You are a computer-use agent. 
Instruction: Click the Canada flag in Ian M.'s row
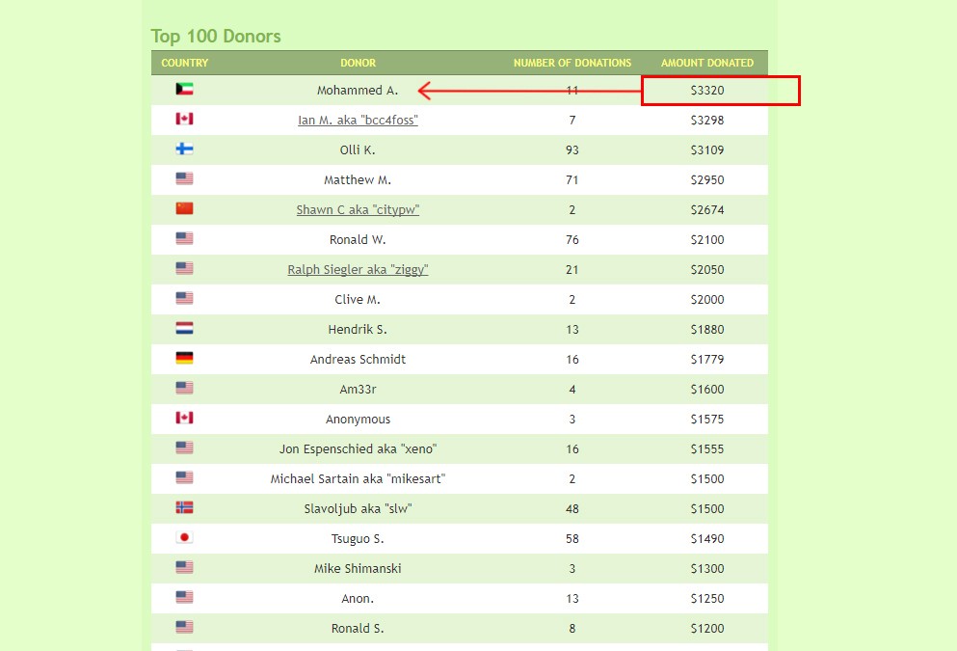[x=184, y=120]
